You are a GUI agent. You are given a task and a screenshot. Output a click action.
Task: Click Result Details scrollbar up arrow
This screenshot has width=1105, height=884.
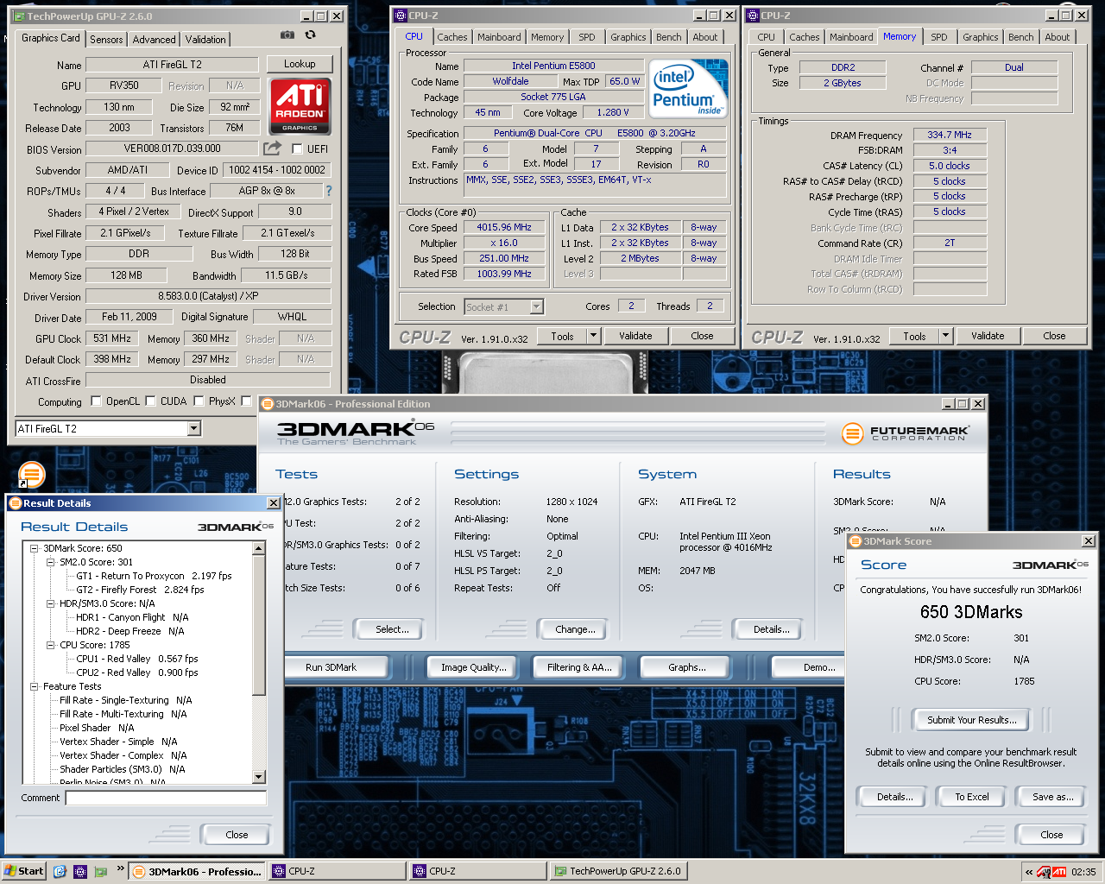click(259, 548)
